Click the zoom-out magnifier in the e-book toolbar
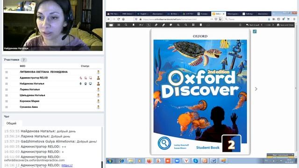This screenshot has width=299, height=168. pos(186,25)
